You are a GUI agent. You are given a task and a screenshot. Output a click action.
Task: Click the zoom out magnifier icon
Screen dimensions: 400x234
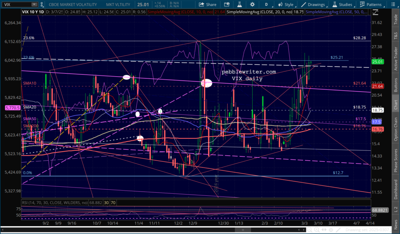pyautogui.click(x=309, y=230)
